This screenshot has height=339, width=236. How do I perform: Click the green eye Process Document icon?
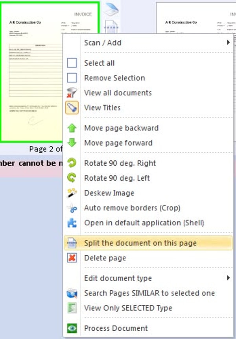(72, 328)
